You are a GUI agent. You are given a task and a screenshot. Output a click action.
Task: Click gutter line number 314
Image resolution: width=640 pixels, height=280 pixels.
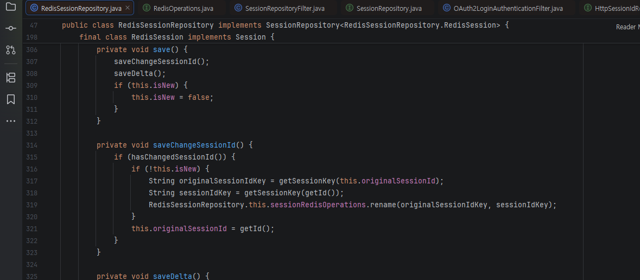(32, 145)
